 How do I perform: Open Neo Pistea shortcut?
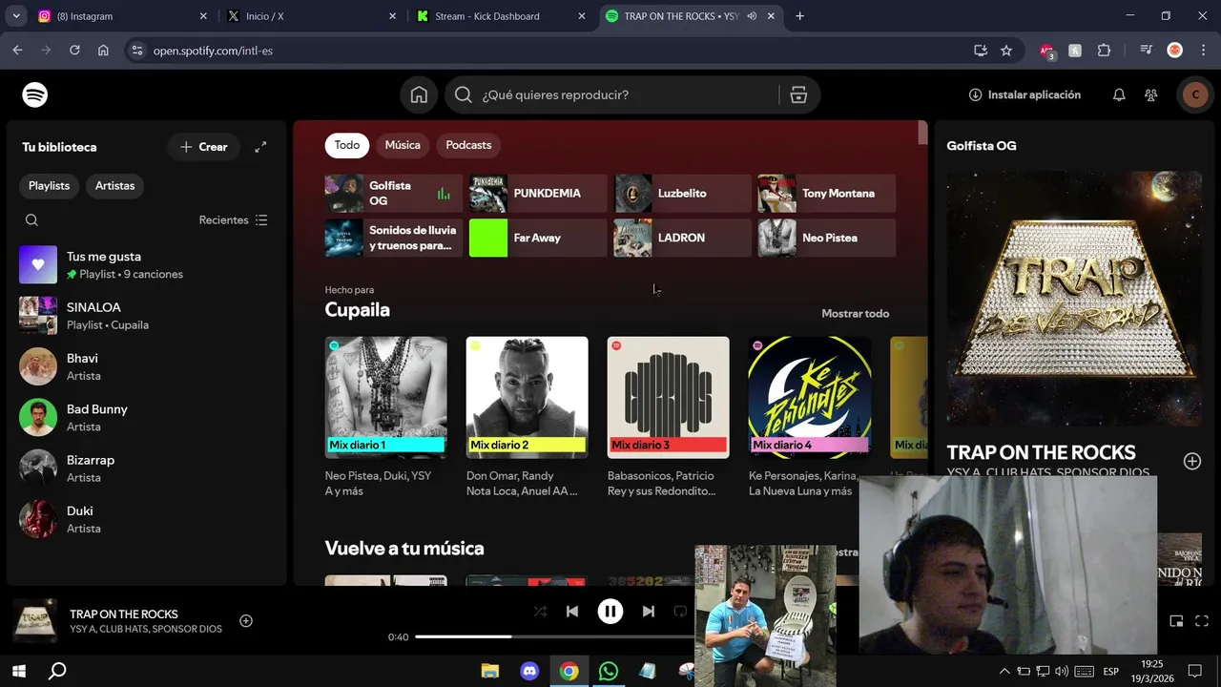coord(826,238)
